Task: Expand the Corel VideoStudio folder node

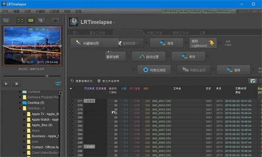Action: tap(24, 153)
